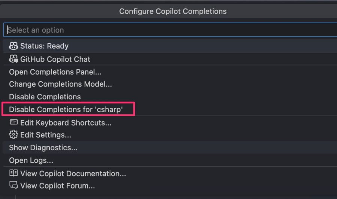Open View Copilot Documentation... link
The height and width of the screenshot is (199, 337).
[170, 174]
